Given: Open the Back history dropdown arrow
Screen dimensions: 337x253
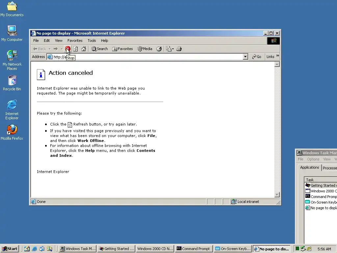Looking at the screenshot, I should [50, 49].
